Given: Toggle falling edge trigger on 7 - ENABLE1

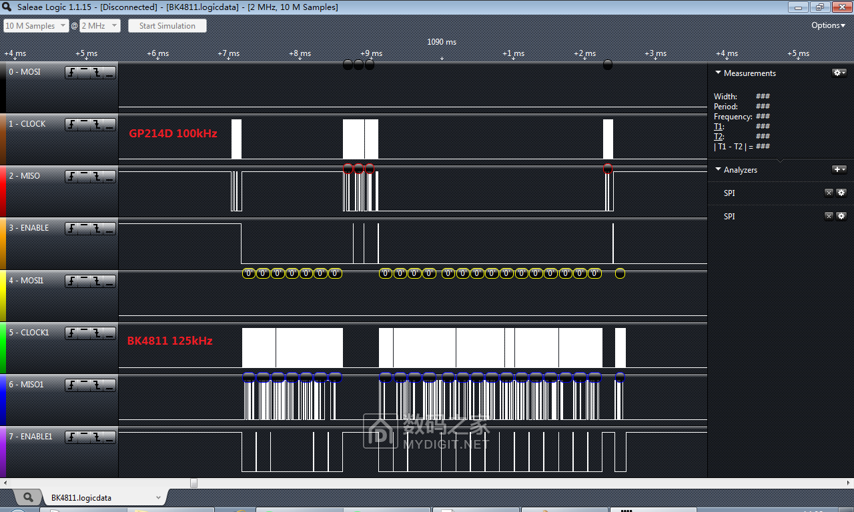Looking at the screenshot, I should tap(97, 437).
